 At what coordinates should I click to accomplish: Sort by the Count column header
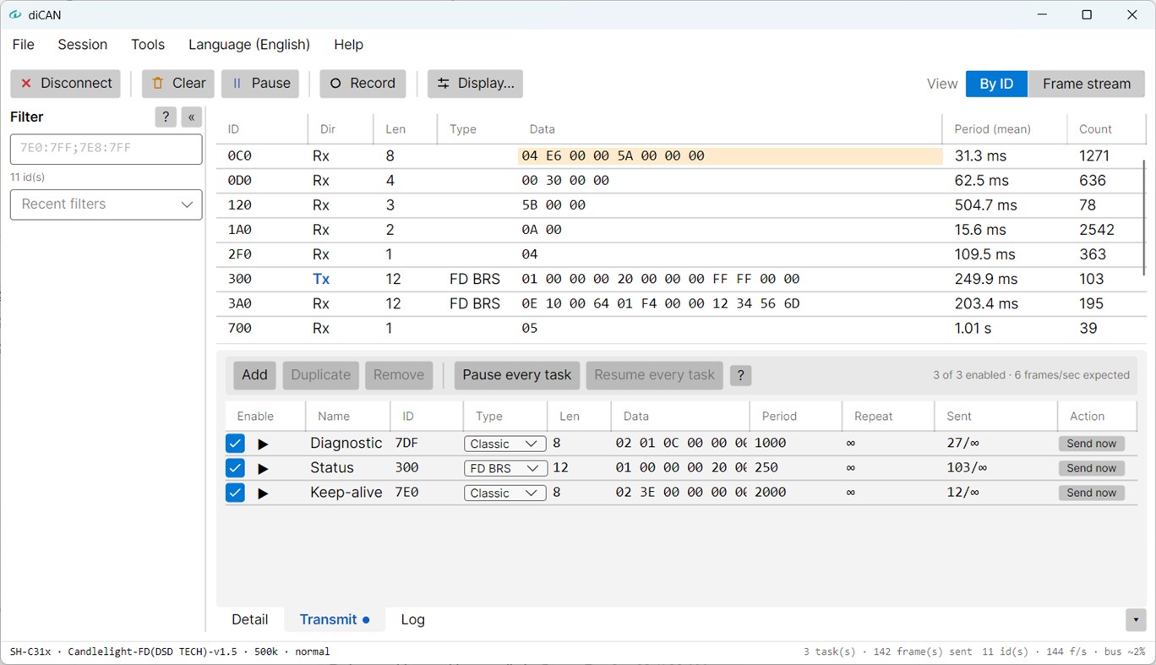[1095, 129]
